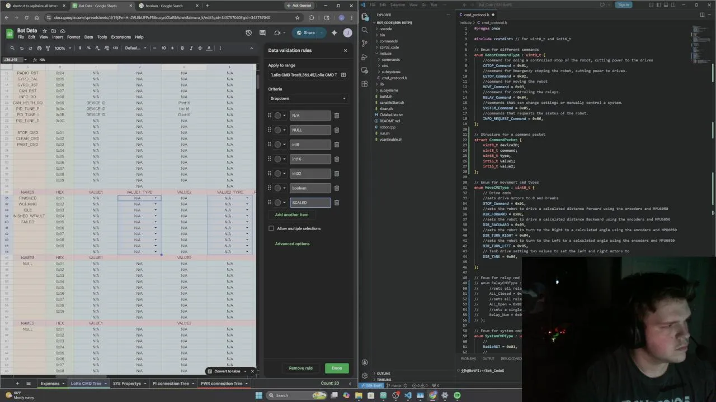The height and width of the screenshot is (402, 716).
Task: Open more toolbar options three-dot menu
Action: 220,48
